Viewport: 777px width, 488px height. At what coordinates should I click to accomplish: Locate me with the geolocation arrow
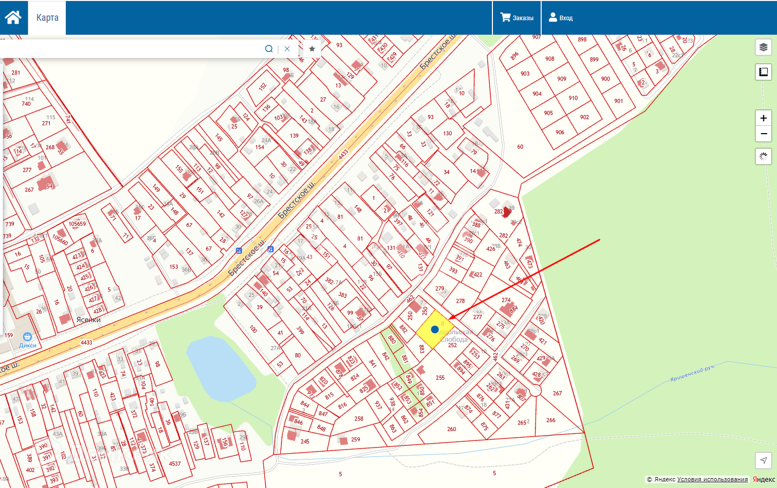point(764,460)
